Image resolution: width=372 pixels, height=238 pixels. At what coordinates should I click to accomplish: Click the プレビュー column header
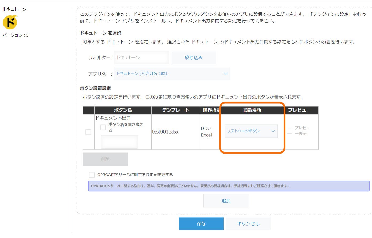299,110
